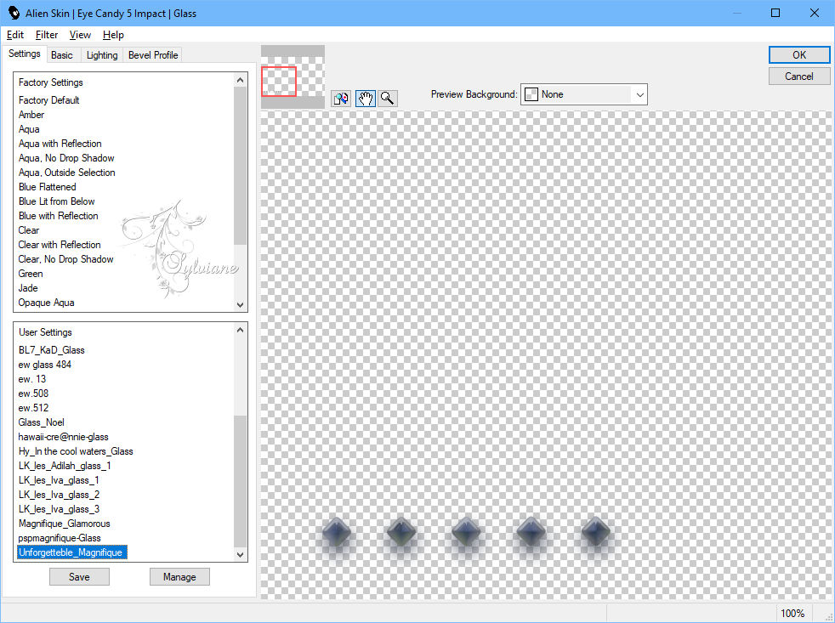Select Clear with Reflection preset
This screenshot has height=623, width=835.
coord(60,245)
